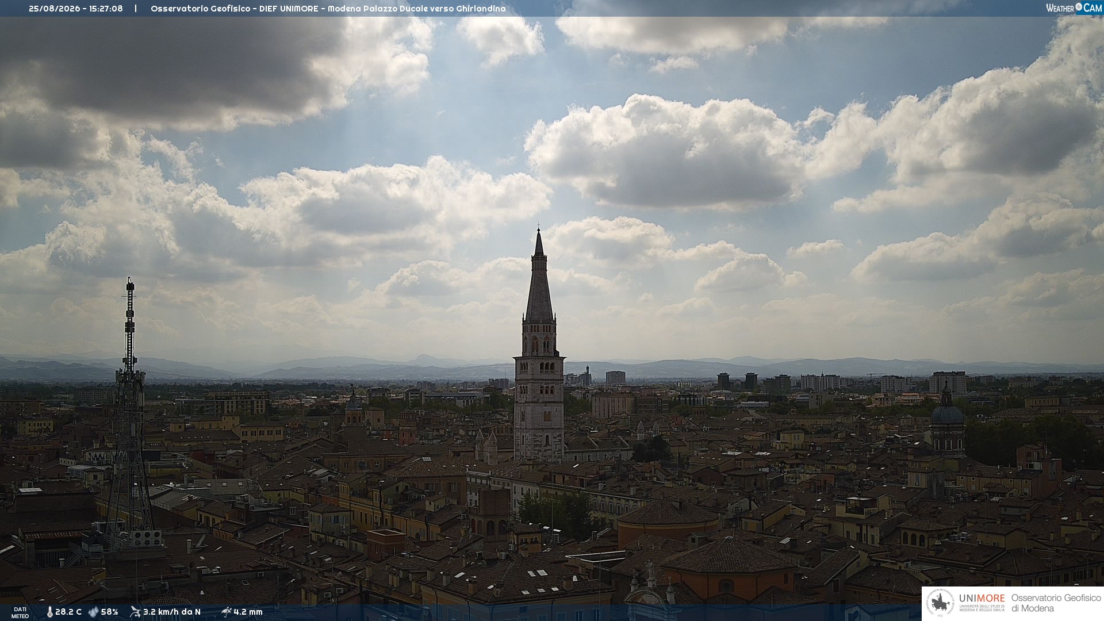Image resolution: width=1104 pixels, height=621 pixels.
Task: Click the 3.2 km/h da N wind reading
Action: click(172, 612)
